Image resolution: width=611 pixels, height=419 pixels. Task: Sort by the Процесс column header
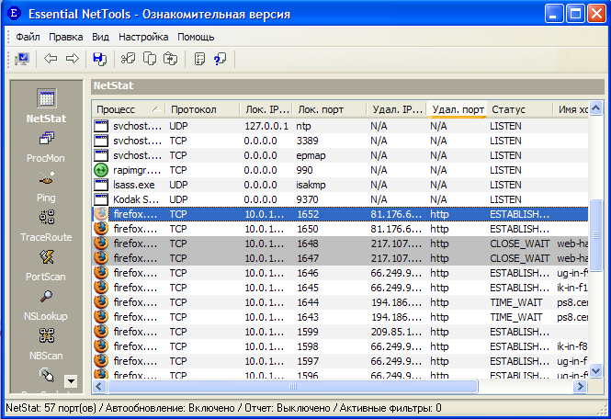128,109
